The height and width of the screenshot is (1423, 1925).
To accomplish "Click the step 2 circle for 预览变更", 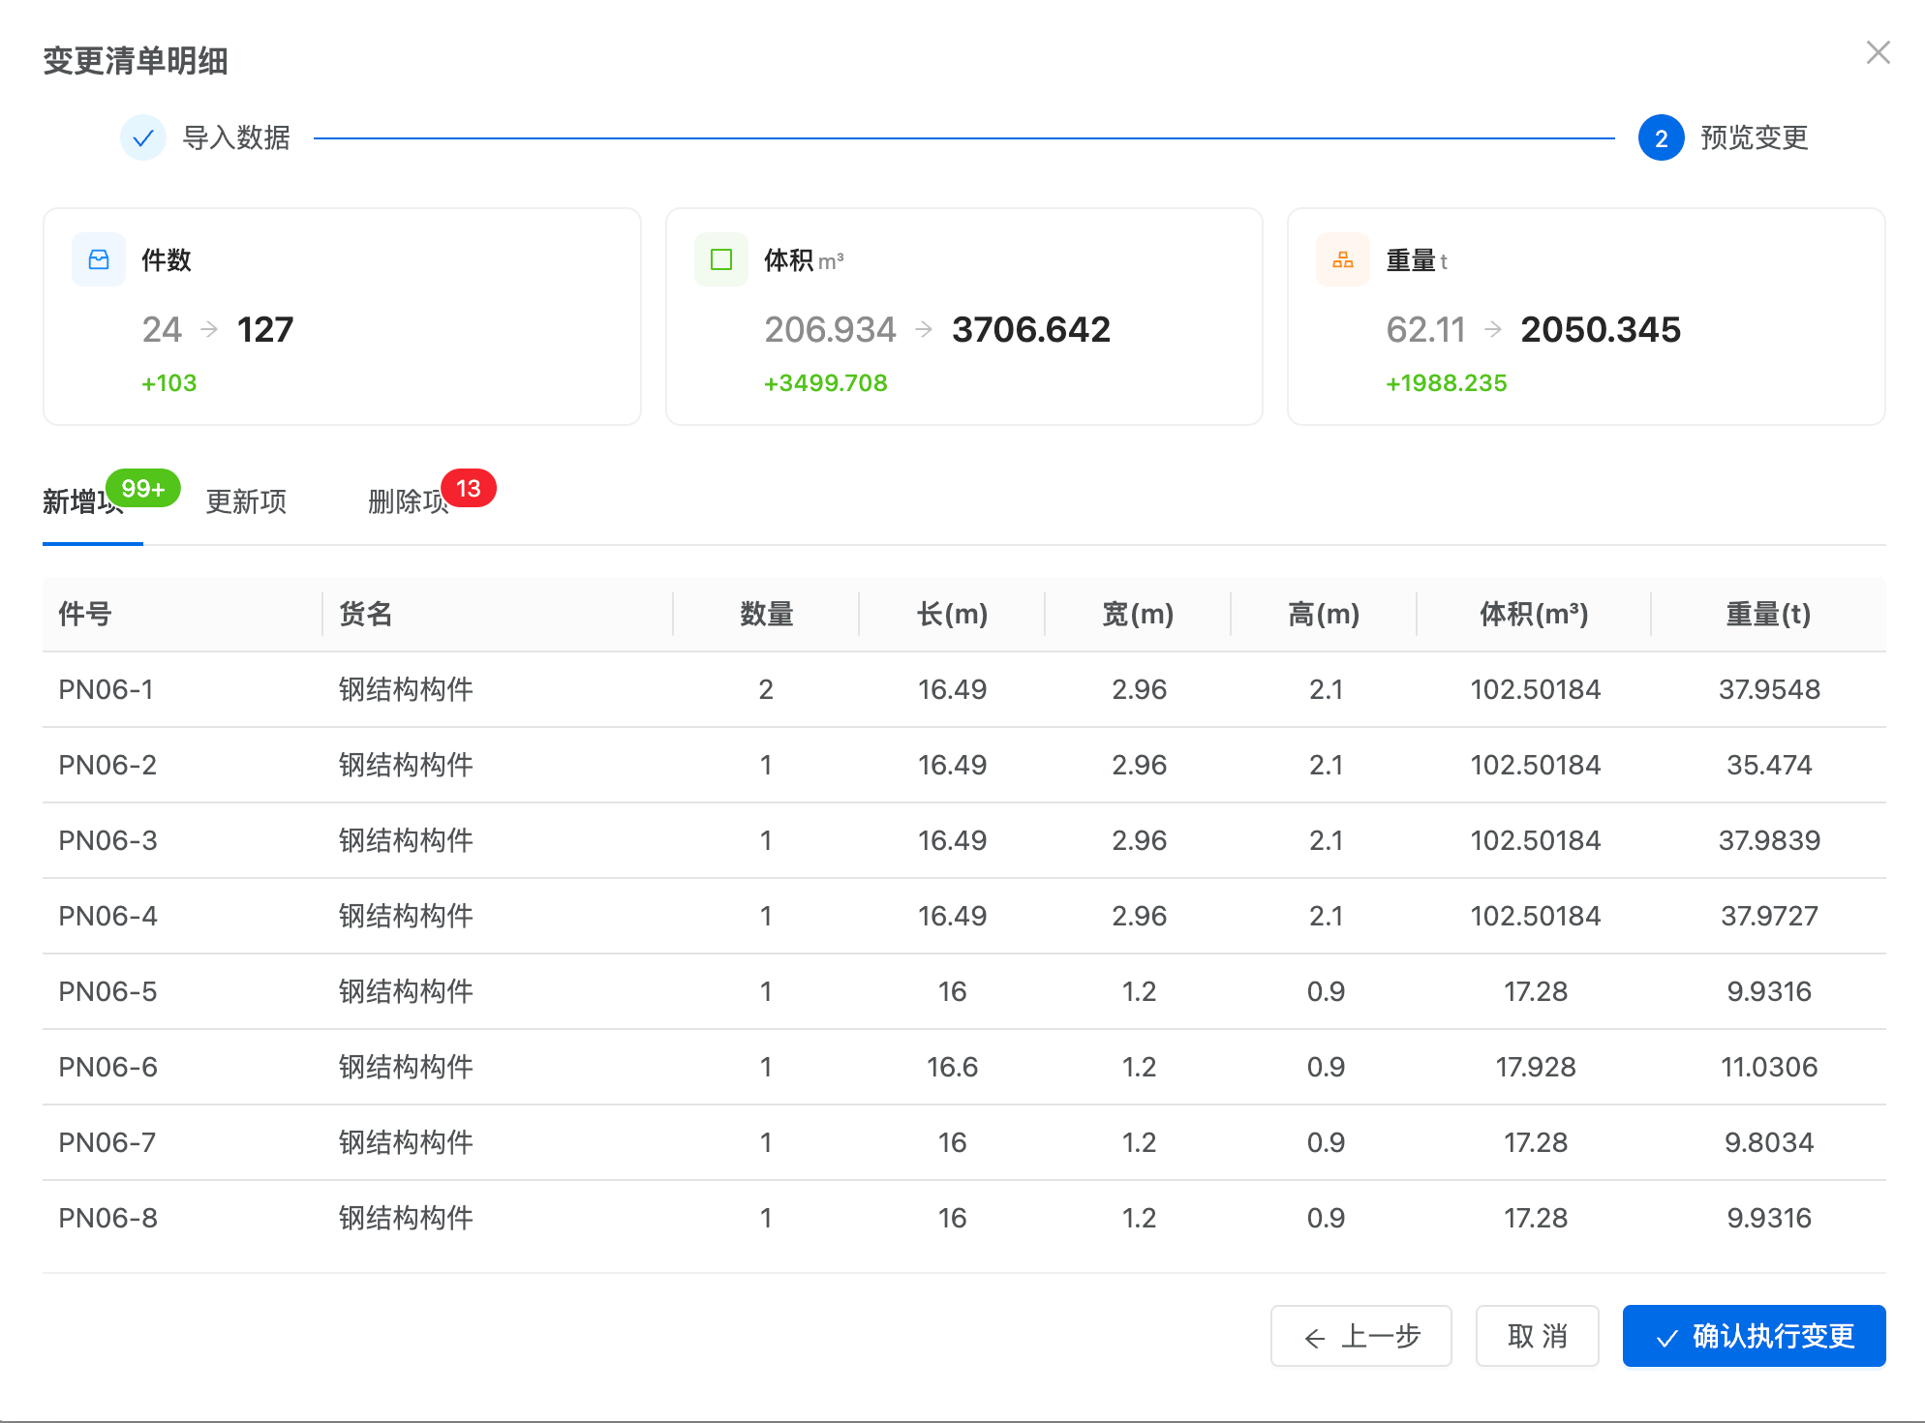I will pos(1661,137).
